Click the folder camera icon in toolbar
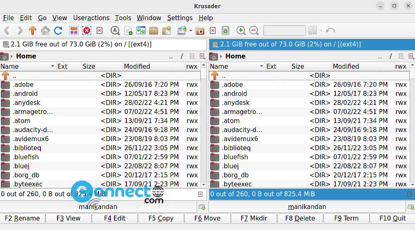 point(200,30)
